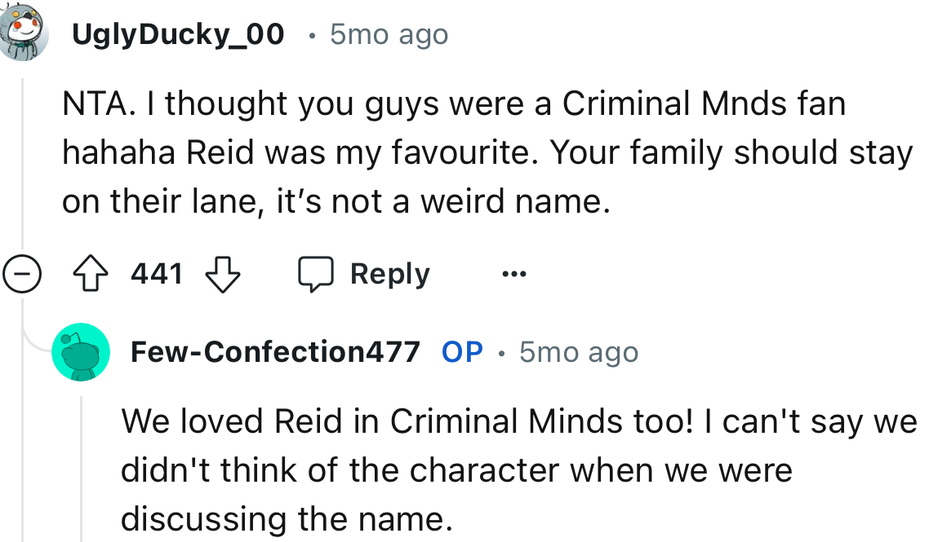
Task: Open UglyDucky_00's username
Action: point(179,33)
